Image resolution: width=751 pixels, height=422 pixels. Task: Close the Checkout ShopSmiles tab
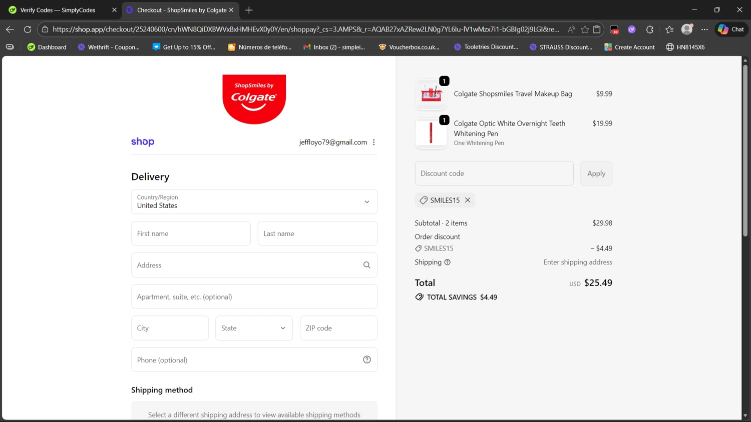231,10
